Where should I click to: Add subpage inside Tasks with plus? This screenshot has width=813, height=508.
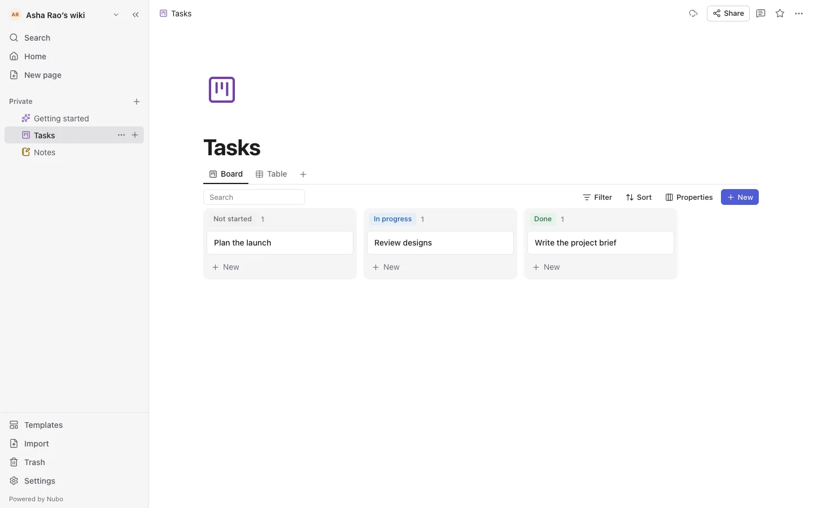coord(135,135)
